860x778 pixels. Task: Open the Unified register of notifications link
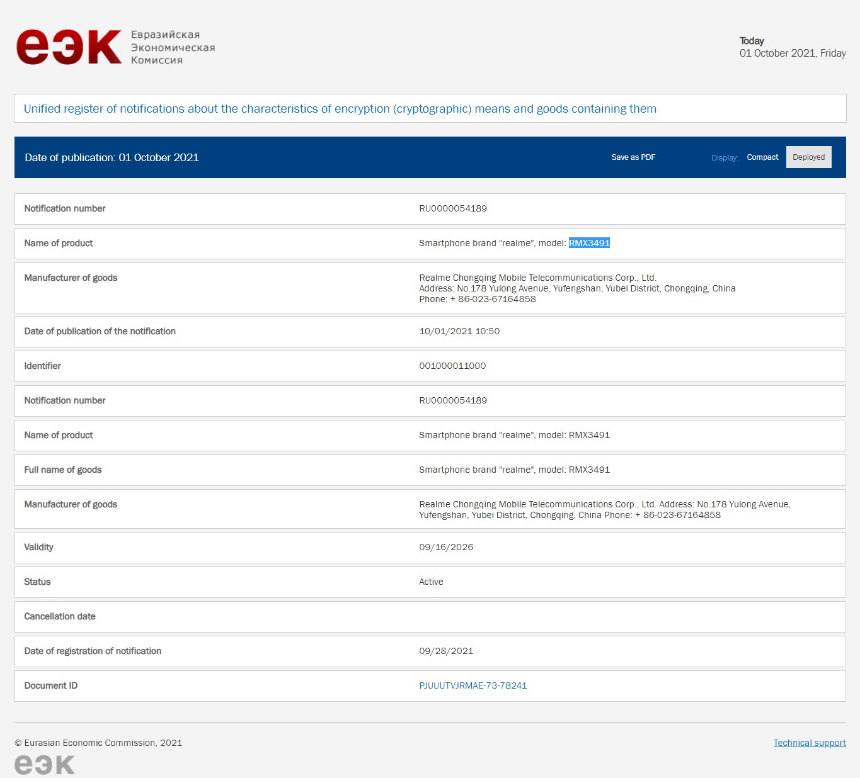pyautogui.click(x=340, y=108)
